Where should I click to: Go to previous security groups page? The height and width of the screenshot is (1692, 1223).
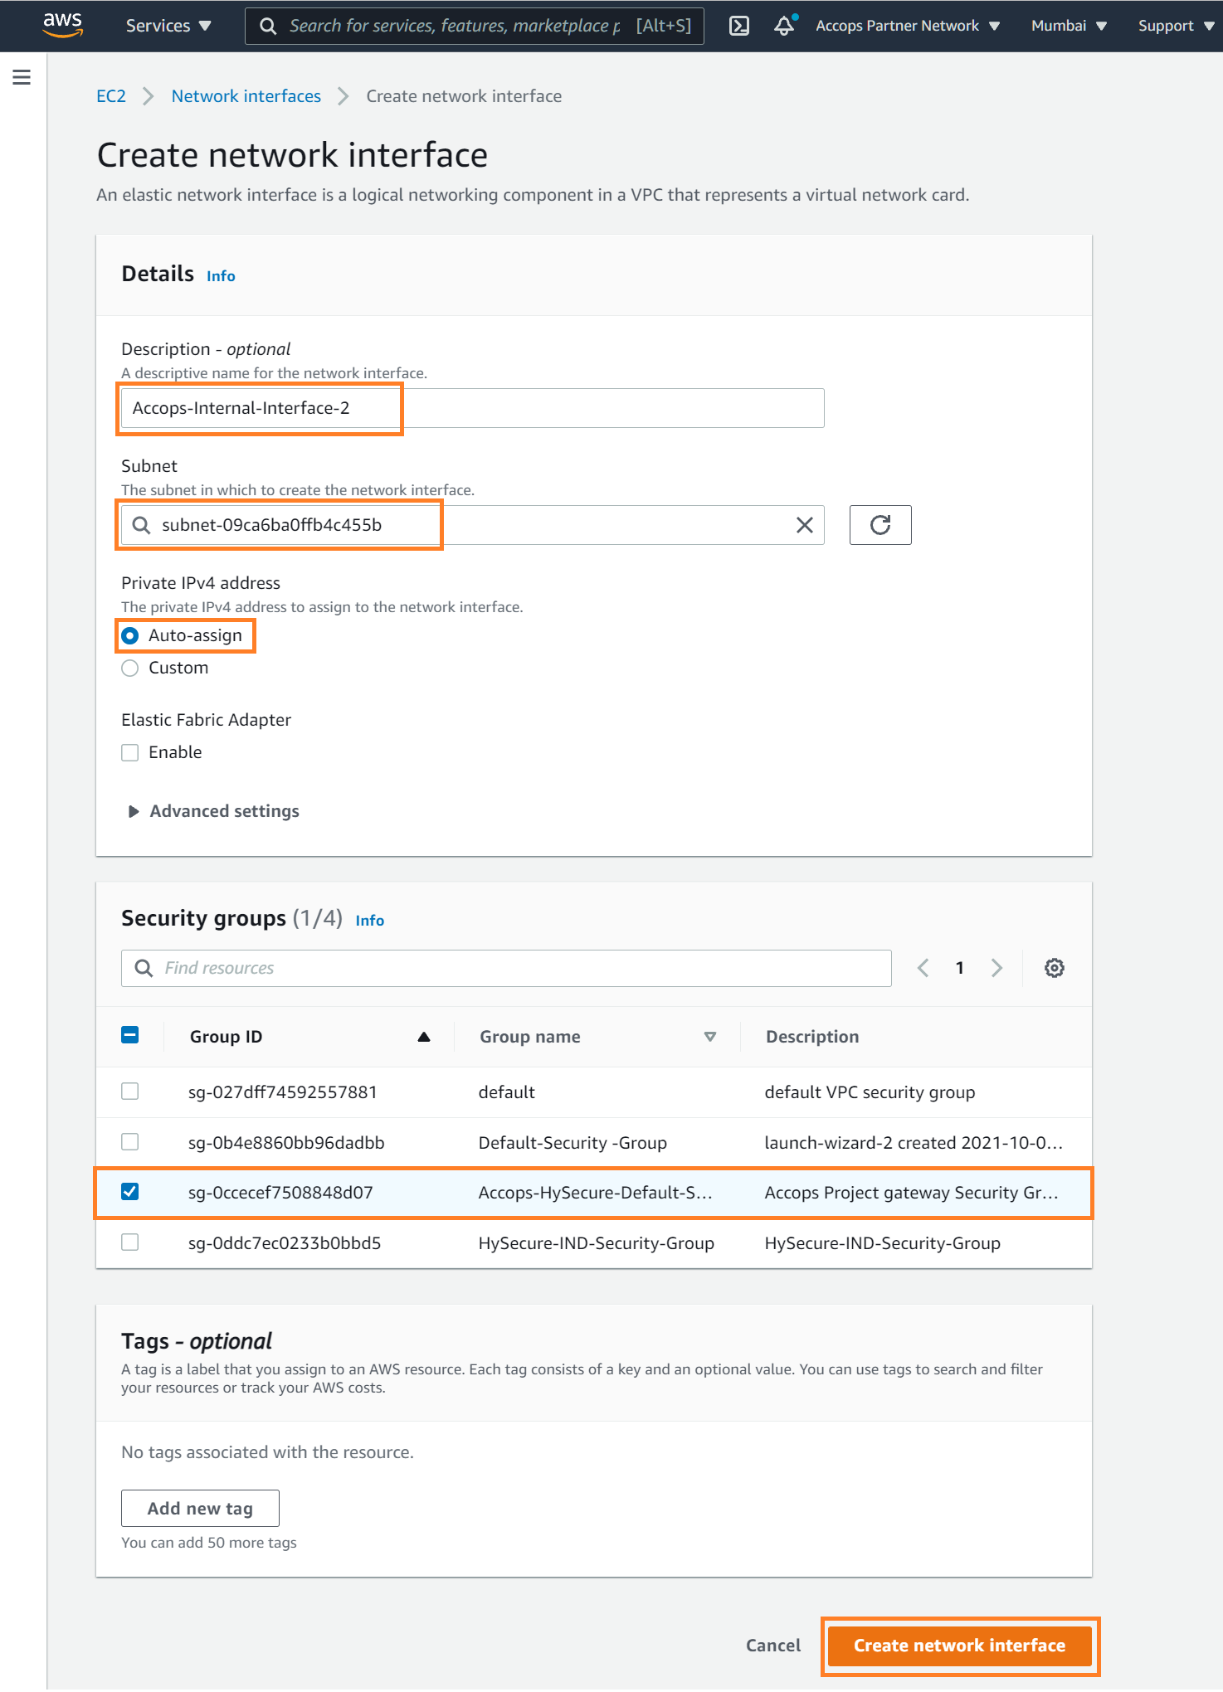point(923,968)
